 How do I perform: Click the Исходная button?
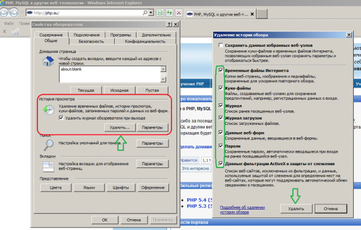[119, 90]
